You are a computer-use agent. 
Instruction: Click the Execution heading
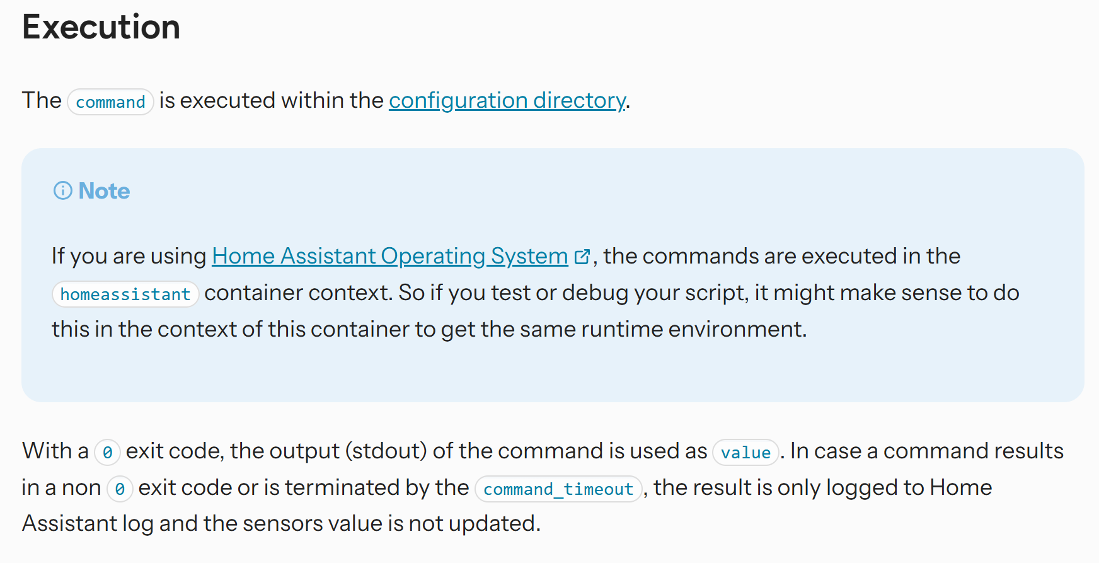pos(101,27)
